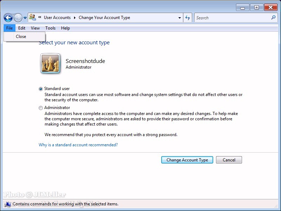Click the greyed Forward arrow button
The height and width of the screenshot is (211, 281).
(x=18, y=18)
